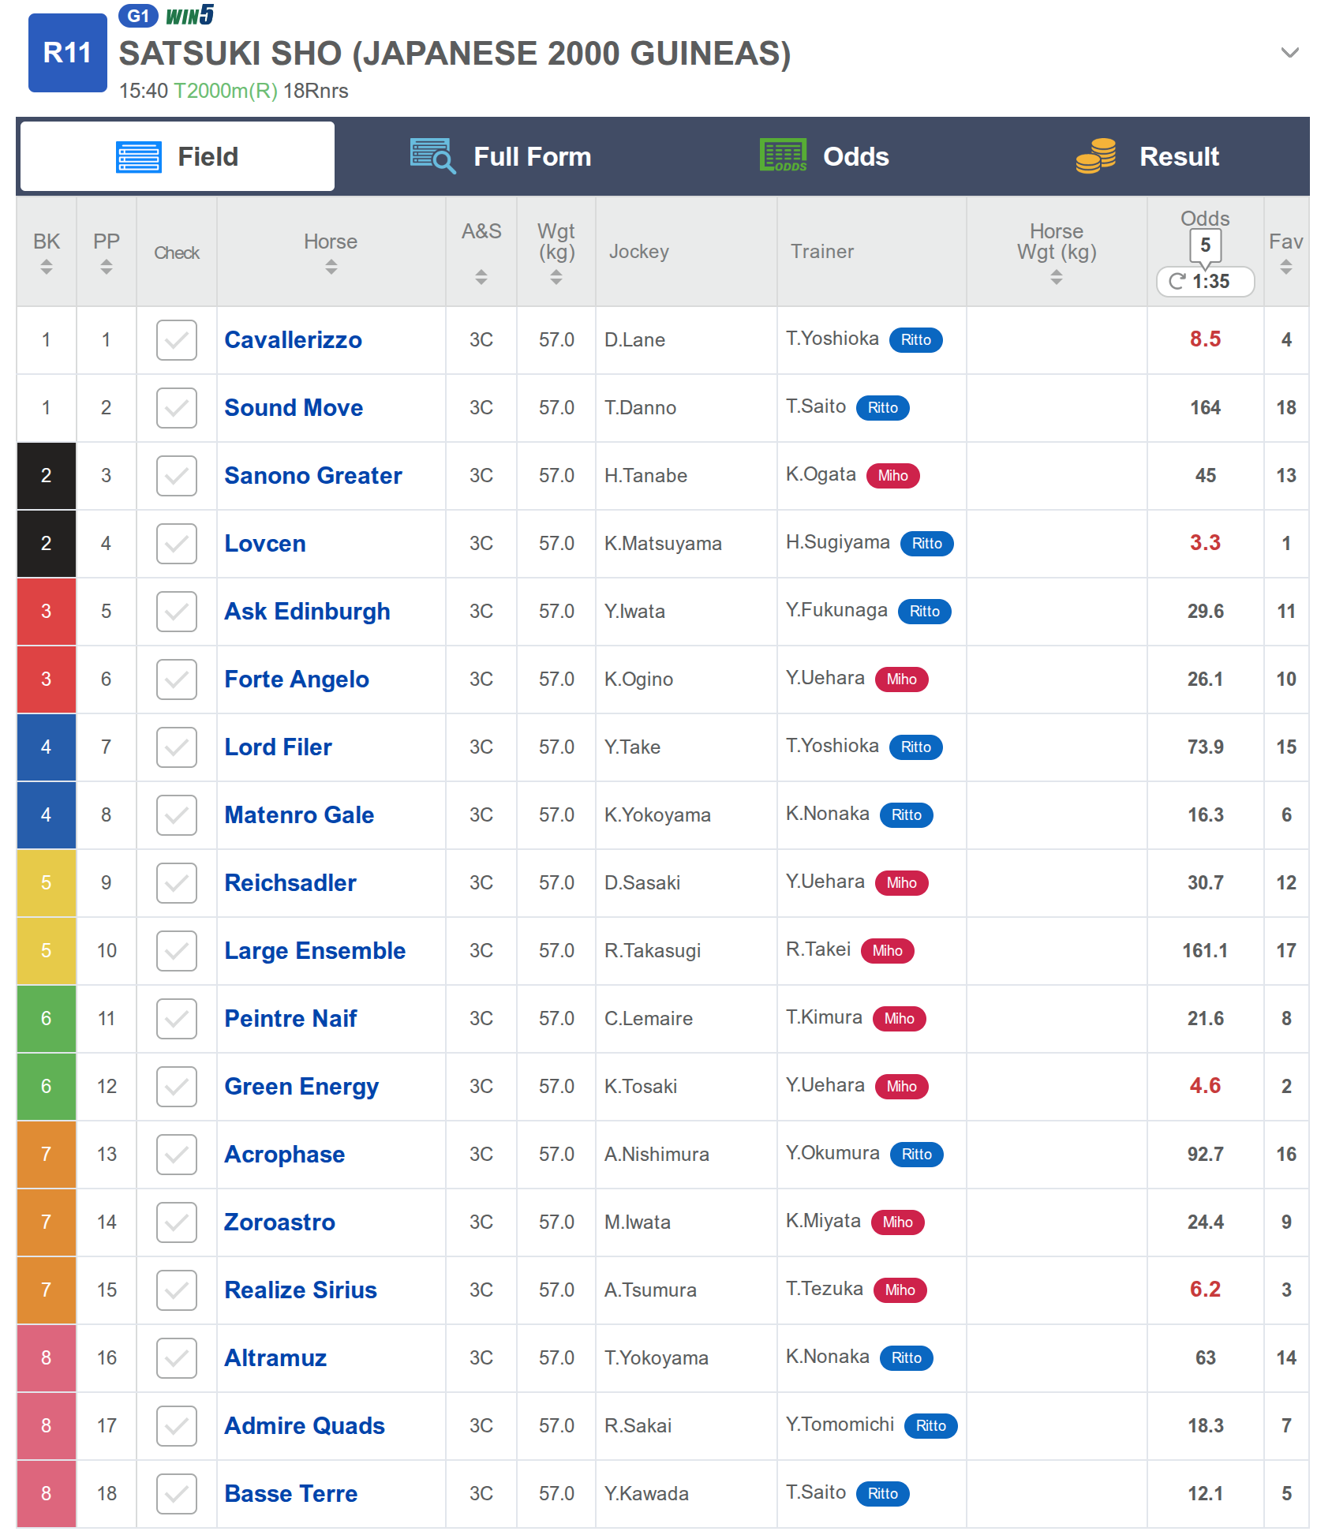The image size is (1317, 1535).
Task: Click Miho badge in Forte Angelo row
Action: pos(902,679)
